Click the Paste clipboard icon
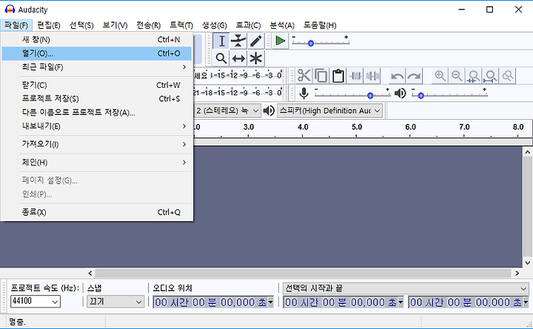The image size is (533, 329). tap(338, 75)
